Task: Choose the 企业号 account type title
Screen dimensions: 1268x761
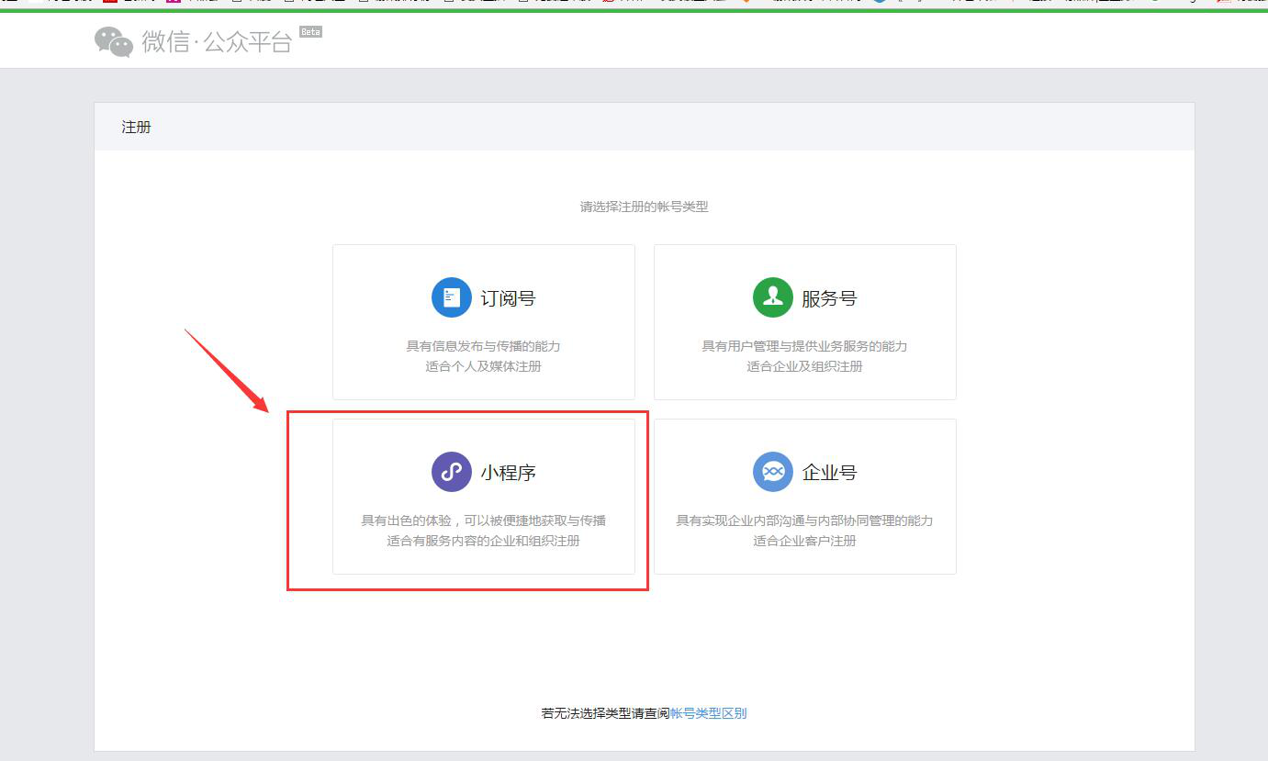Action: [x=829, y=473]
